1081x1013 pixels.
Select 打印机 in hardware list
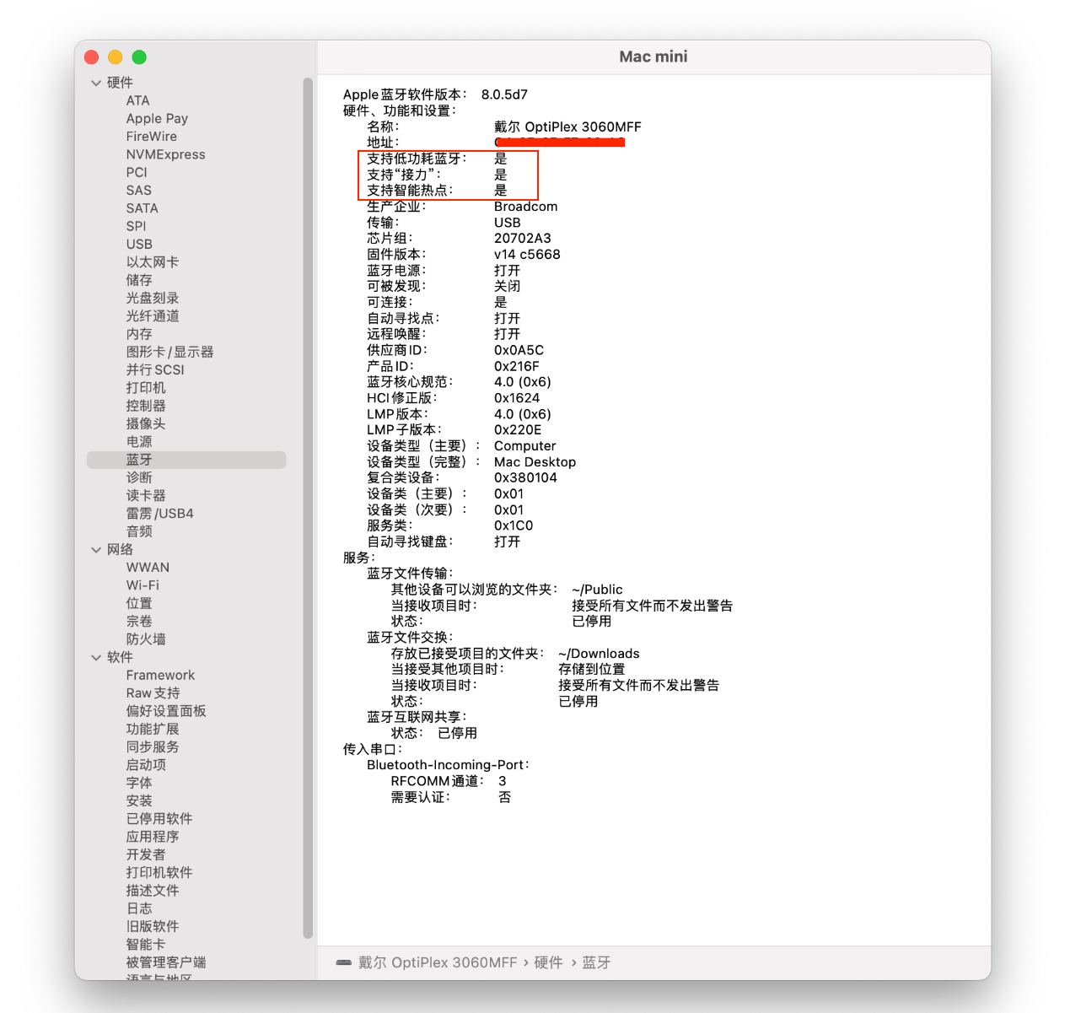pyautogui.click(x=146, y=388)
